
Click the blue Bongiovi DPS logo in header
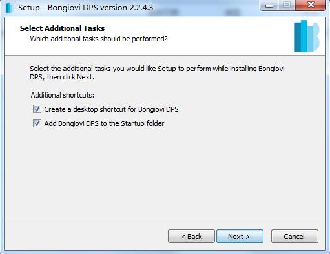tap(307, 36)
